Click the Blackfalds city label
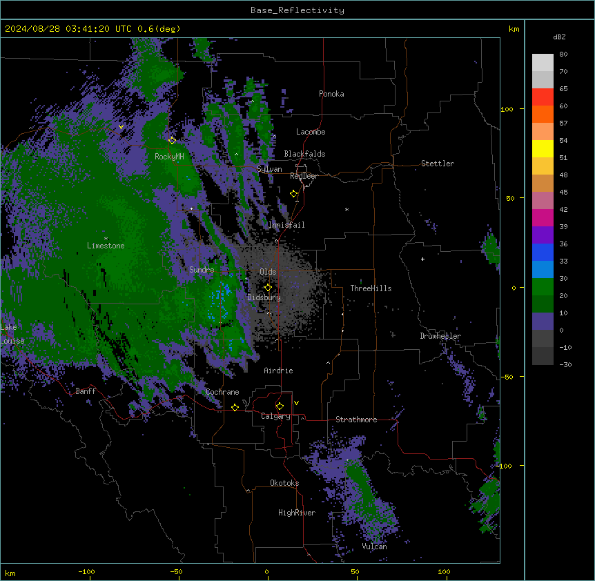This screenshot has height=581, width=595. 304,154
